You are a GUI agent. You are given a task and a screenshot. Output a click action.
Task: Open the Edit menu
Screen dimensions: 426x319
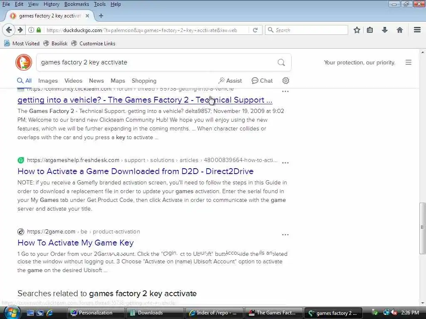19,4
